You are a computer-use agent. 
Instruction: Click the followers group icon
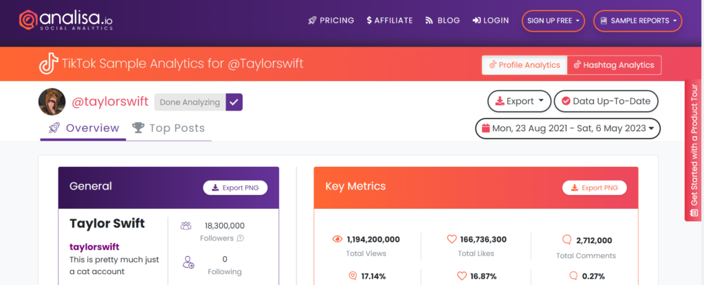pyautogui.click(x=186, y=226)
